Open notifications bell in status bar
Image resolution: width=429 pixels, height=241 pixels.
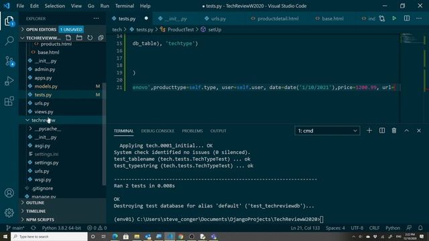420,228
